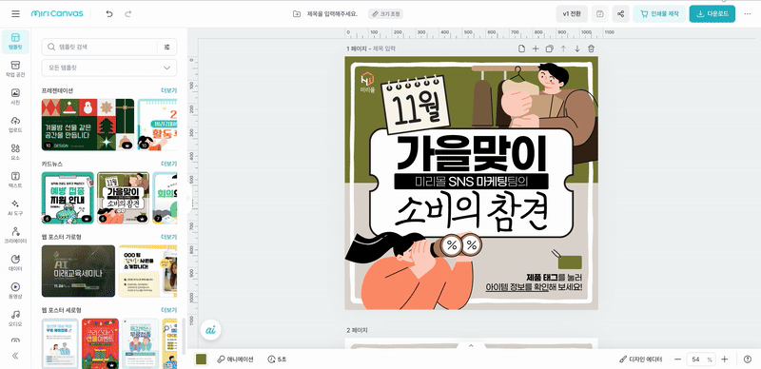Click 더보기 next to 웹 포스터 가로형
Screen dimensions: 761x369
169,237
